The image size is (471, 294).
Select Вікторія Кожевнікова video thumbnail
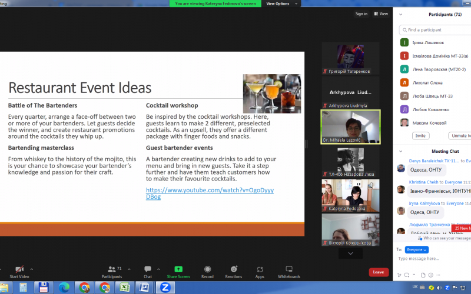click(x=350, y=230)
